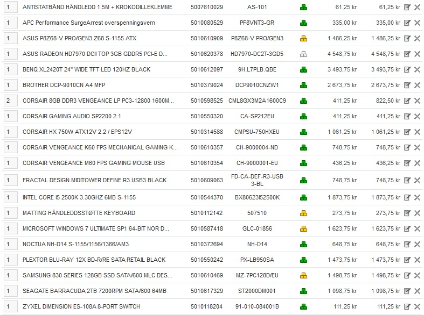View yellow stock icon for MATTING HÅNDLEDDSSTØTTE
Viewport: 424px width, 315px height.
(303, 213)
